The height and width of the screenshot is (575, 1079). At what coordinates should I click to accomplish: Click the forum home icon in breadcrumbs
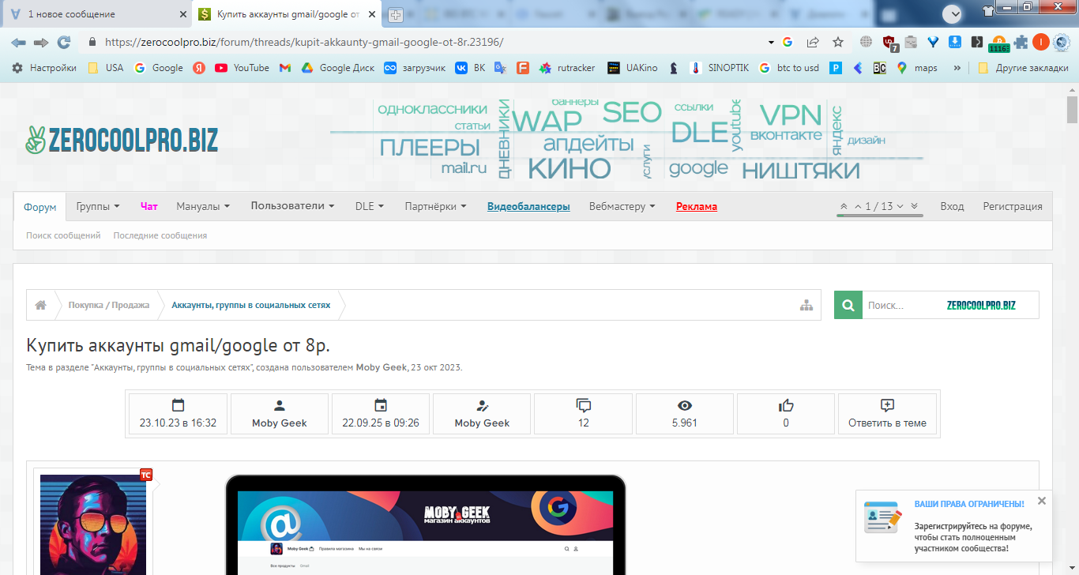[40, 305]
